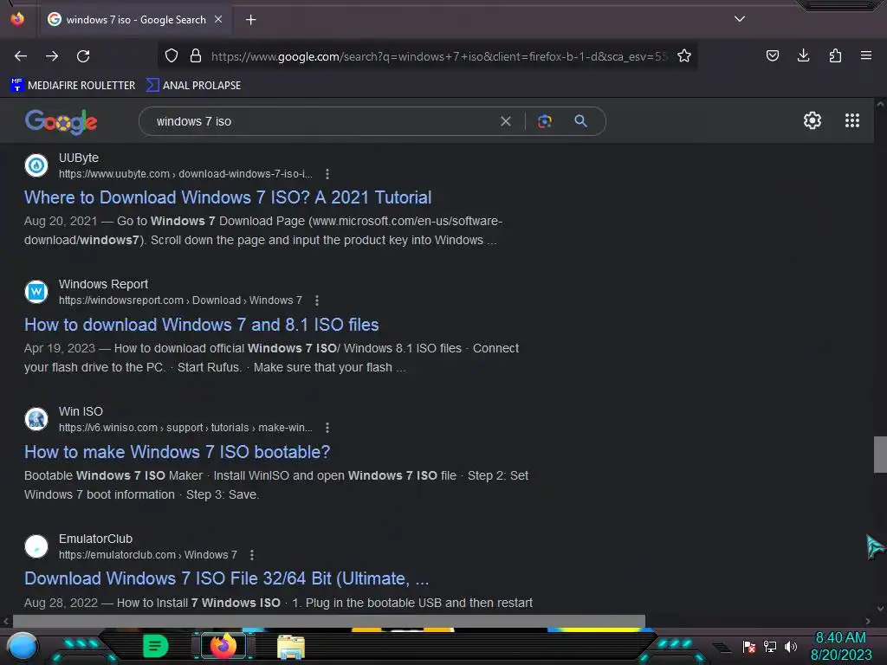Submit search with magnifier icon
Screen dimensions: 887x665
pos(580,121)
